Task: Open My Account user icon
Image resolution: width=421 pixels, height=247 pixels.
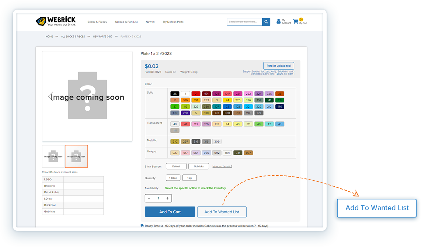Action: point(279,21)
